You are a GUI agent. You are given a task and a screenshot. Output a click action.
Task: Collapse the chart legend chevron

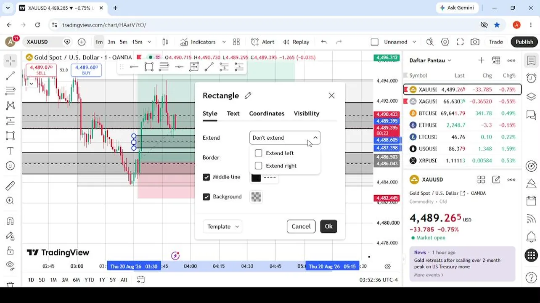tap(31, 83)
